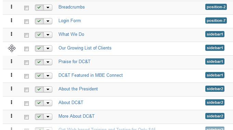233x130 pixels.
Task: Click the position-7 badge for Login Form
Action: pos(216,20)
